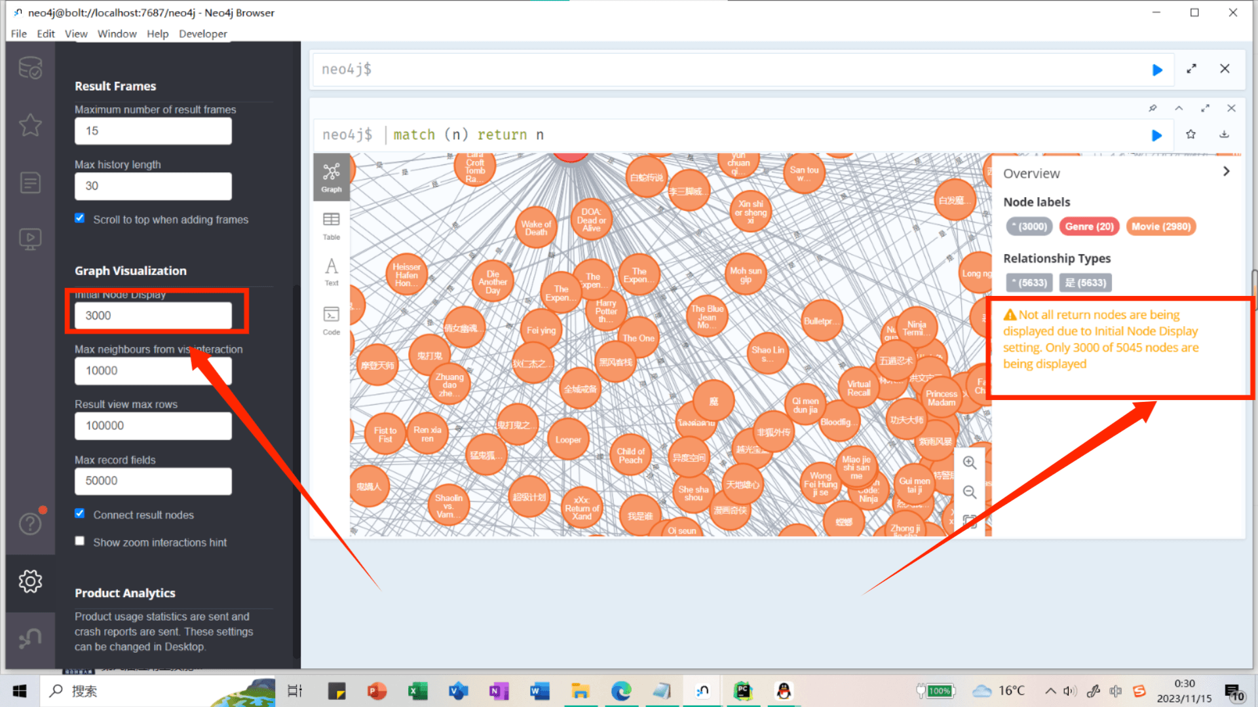Select the Genre (20) node label
1258x707 pixels.
pos(1089,227)
